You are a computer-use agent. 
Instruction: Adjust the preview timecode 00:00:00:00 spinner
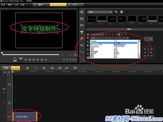tap(75, 59)
